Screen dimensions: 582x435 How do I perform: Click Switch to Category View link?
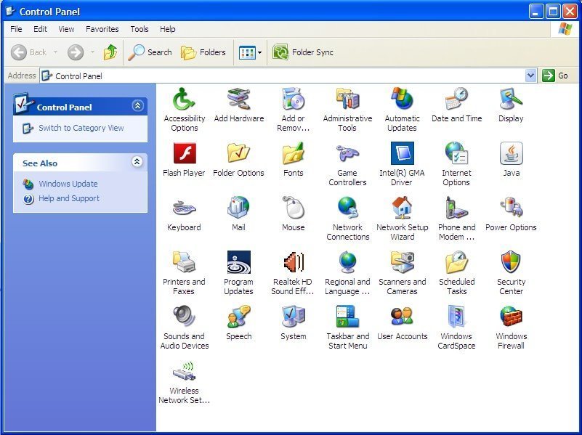(x=81, y=128)
